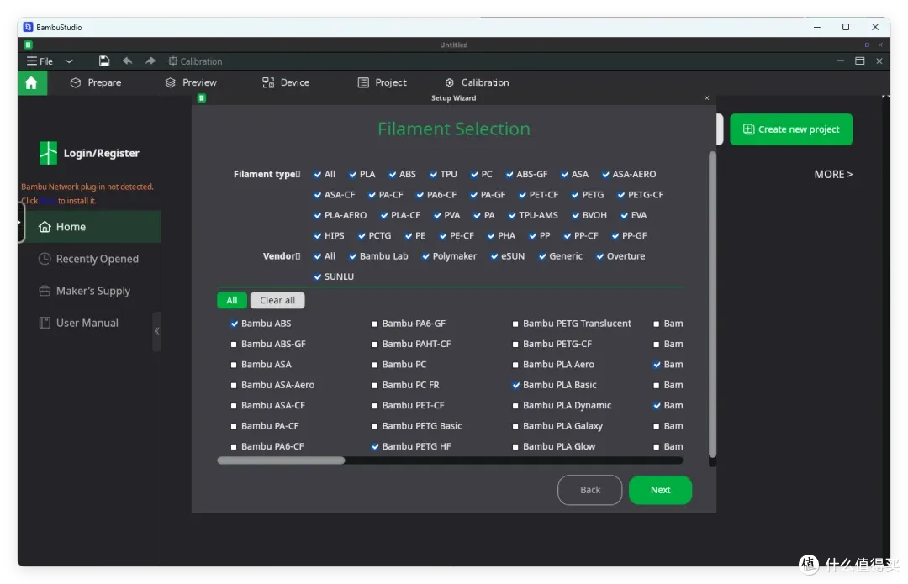This screenshot has height=584, width=908.
Task: Check Bambu PETG Translucent in the list
Action: tap(515, 324)
